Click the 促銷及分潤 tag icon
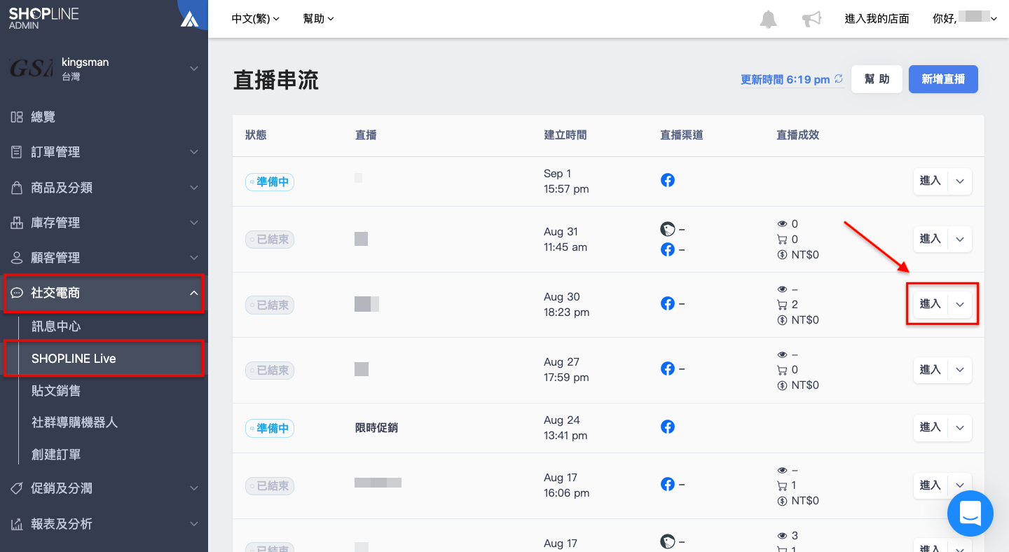The height and width of the screenshot is (552, 1009). (x=17, y=488)
